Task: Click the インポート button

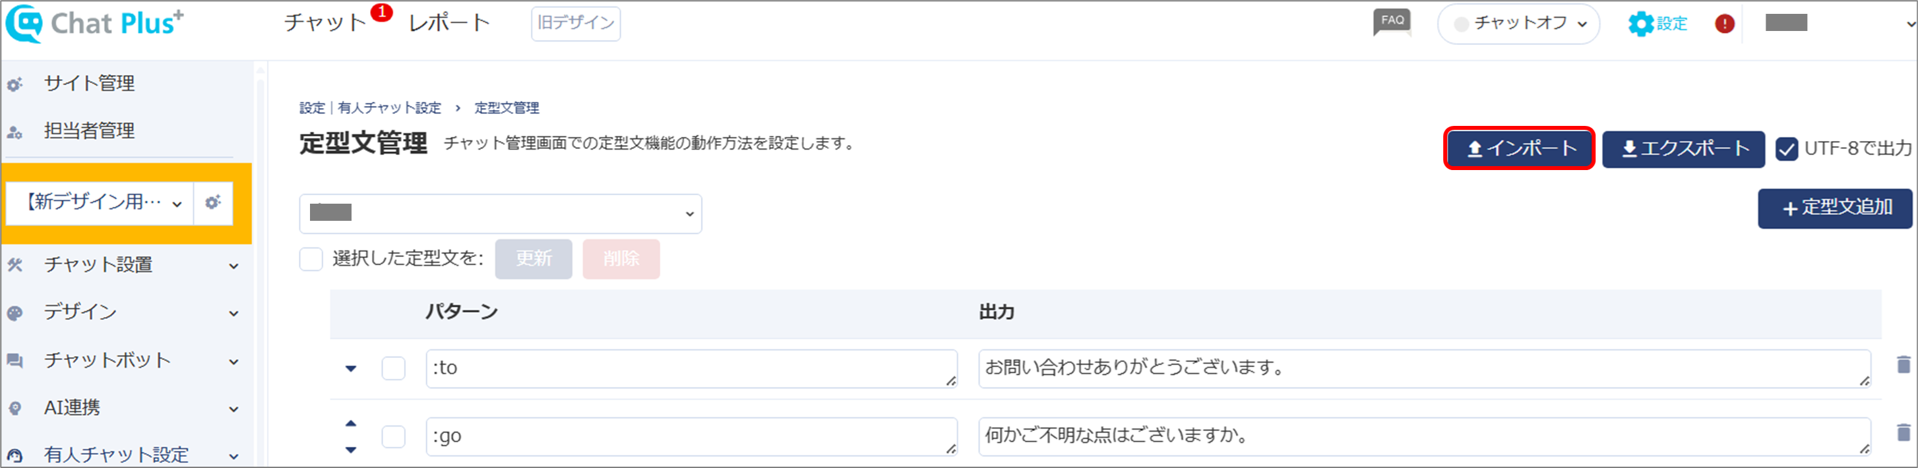Action: pyautogui.click(x=1519, y=149)
